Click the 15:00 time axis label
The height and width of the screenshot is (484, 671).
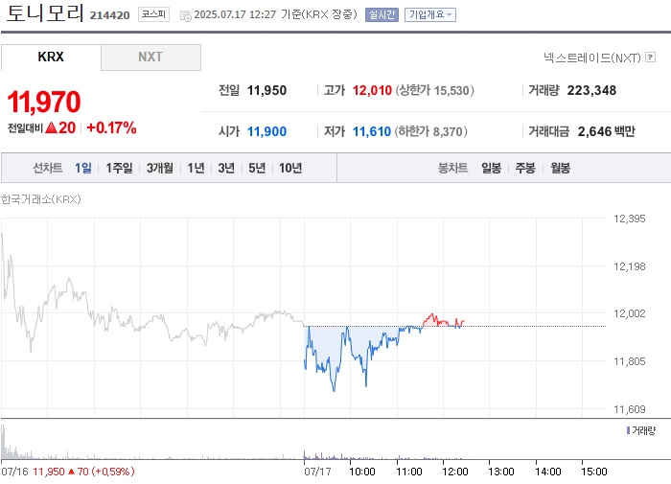coord(594,472)
